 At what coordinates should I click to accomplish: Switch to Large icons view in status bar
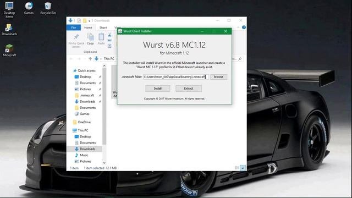click(243, 168)
